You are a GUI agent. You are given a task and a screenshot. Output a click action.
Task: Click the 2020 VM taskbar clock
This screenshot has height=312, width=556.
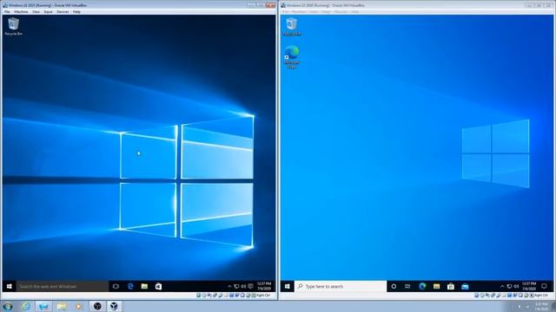tap(529, 286)
